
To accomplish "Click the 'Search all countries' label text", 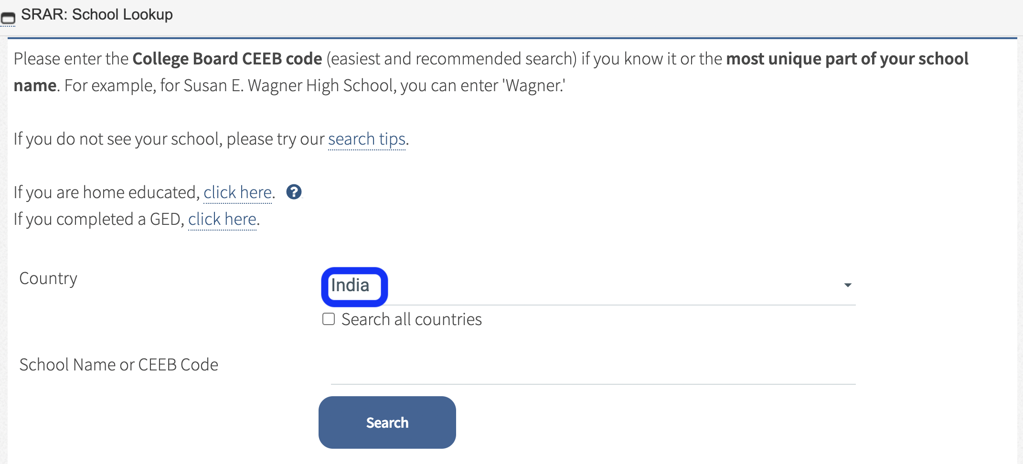I will click(411, 319).
